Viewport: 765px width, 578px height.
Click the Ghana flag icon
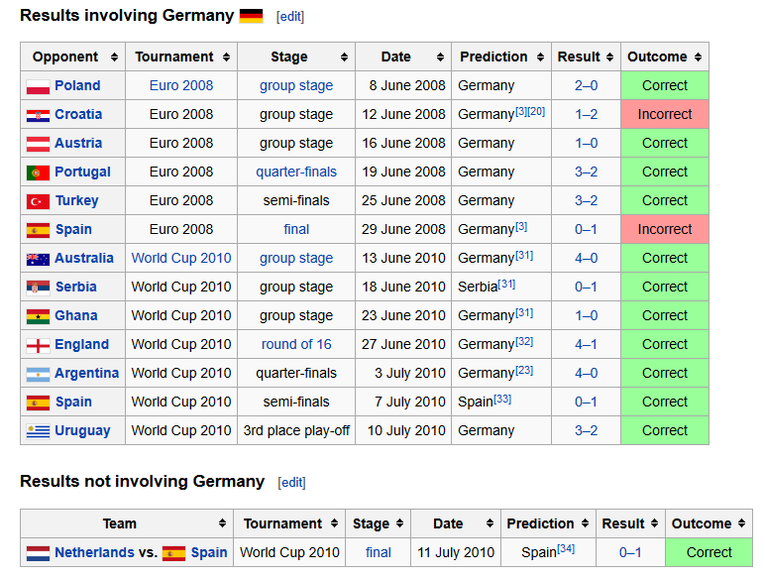point(39,316)
